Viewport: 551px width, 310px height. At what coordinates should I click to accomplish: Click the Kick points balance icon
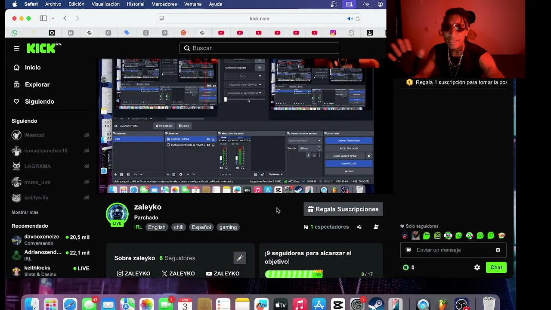pos(406,267)
